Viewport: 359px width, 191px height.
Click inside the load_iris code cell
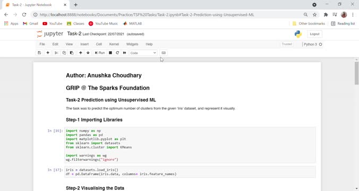coord(190,172)
